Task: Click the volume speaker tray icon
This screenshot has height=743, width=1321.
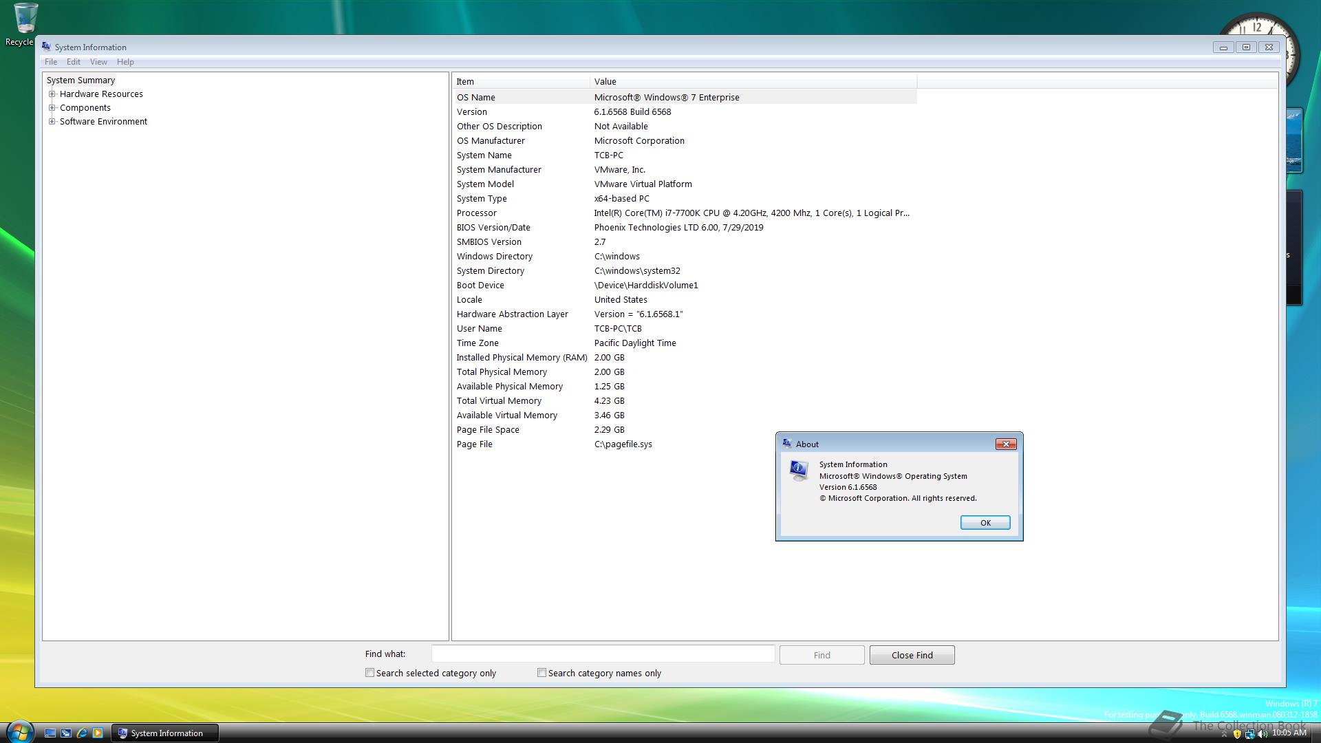Action: (x=1262, y=734)
